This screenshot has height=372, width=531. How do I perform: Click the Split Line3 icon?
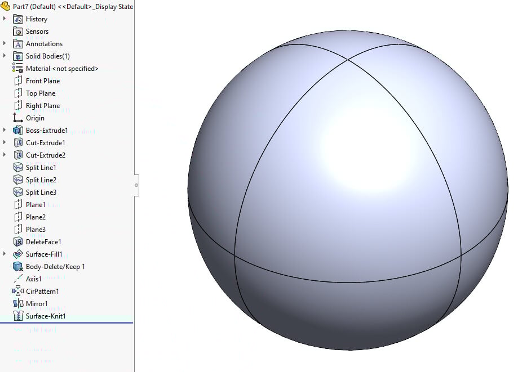18,192
